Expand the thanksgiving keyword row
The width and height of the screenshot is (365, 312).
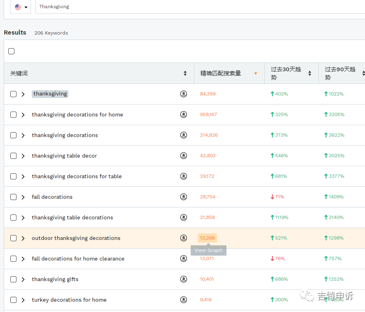click(23, 94)
